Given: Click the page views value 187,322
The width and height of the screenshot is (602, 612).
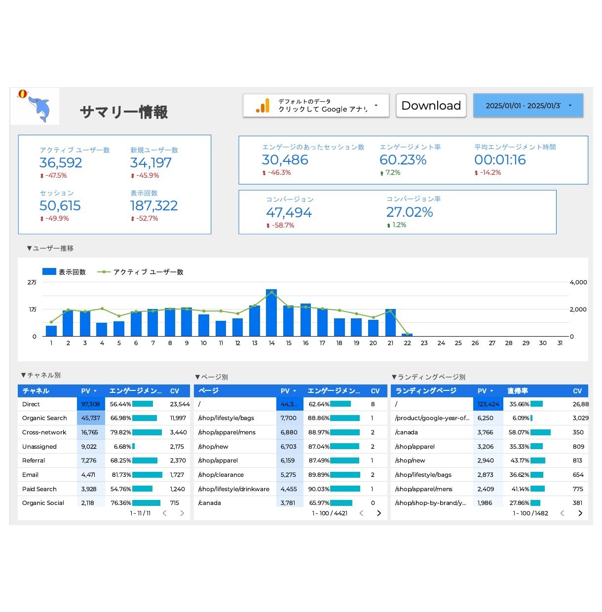Looking at the screenshot, I should point(154,206).
